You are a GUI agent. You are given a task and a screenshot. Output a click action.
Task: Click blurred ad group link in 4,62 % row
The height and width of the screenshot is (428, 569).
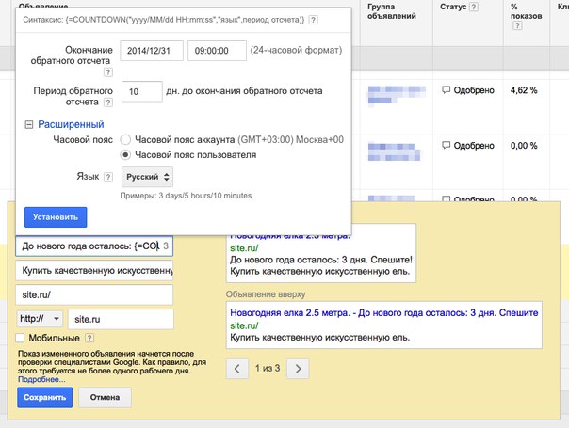pyautogui.click(x=397, y=95)
